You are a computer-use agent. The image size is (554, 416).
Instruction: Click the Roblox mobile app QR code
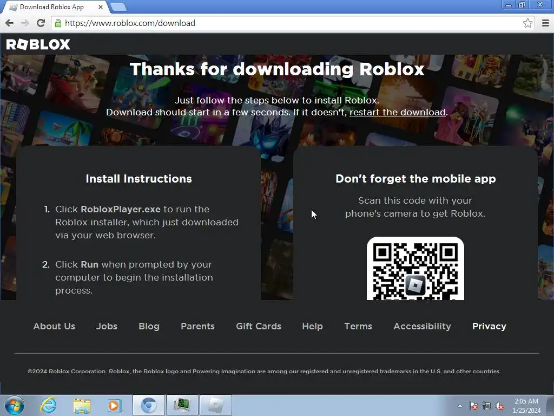415,269
